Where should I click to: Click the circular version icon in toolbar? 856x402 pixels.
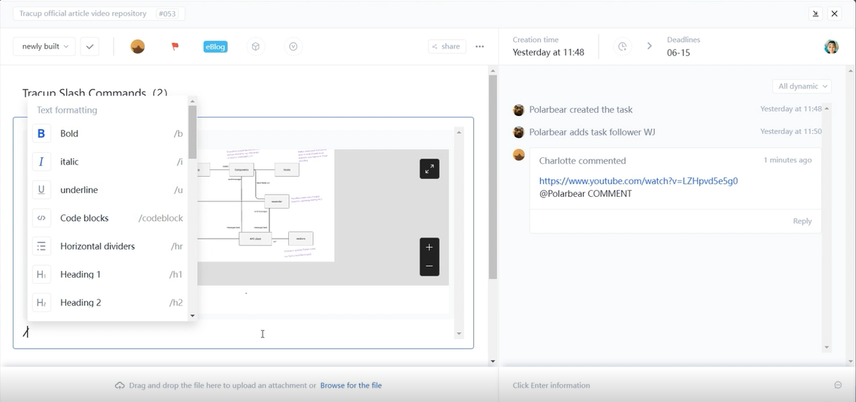[293, 46]
